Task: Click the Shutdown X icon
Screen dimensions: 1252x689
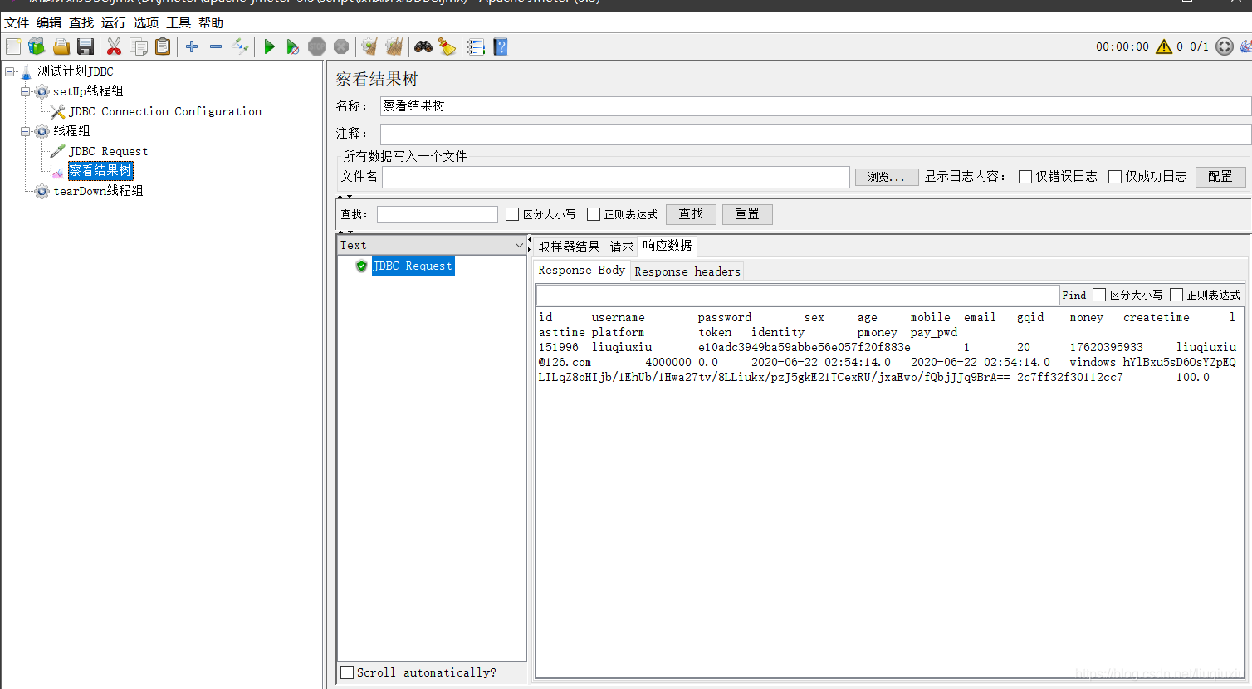Action: click(341, 46)
